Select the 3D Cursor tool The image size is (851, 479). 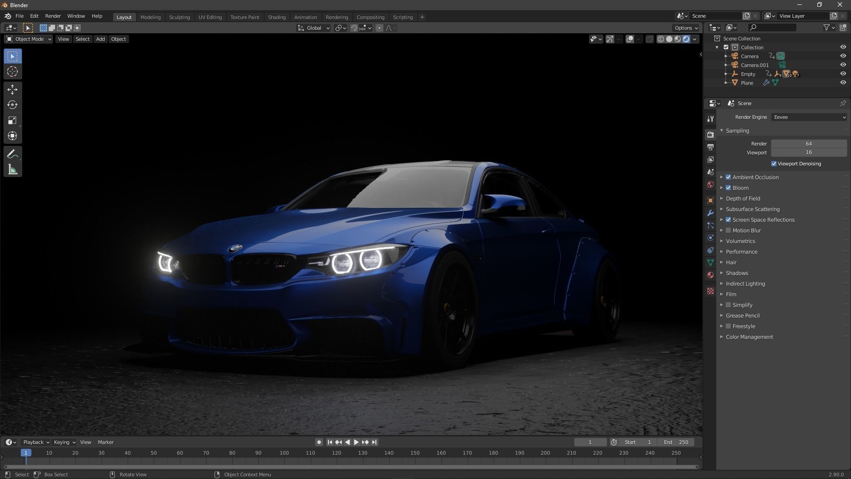point(12,71)
